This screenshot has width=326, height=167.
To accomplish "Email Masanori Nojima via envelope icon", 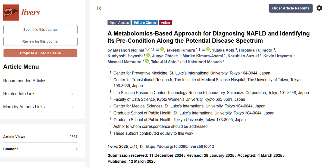I will click(x=157, y=49).
